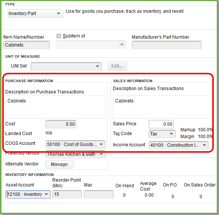The image size is (219, 215).
Task: Click the Cost field showing 0.00
Action: click(61, 124)
